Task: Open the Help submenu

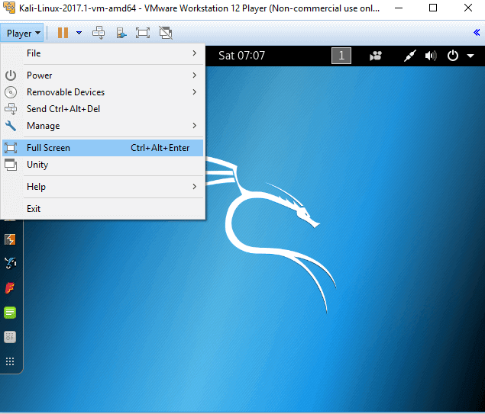Action: [102, 187]
